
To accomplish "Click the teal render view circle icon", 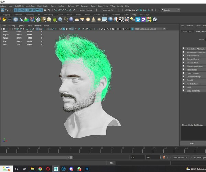I will point(141,10).
